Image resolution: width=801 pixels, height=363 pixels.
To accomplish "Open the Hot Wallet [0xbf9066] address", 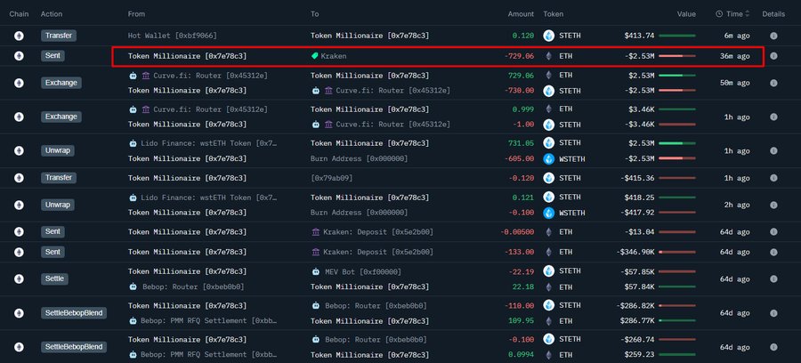I will point(172,36).
